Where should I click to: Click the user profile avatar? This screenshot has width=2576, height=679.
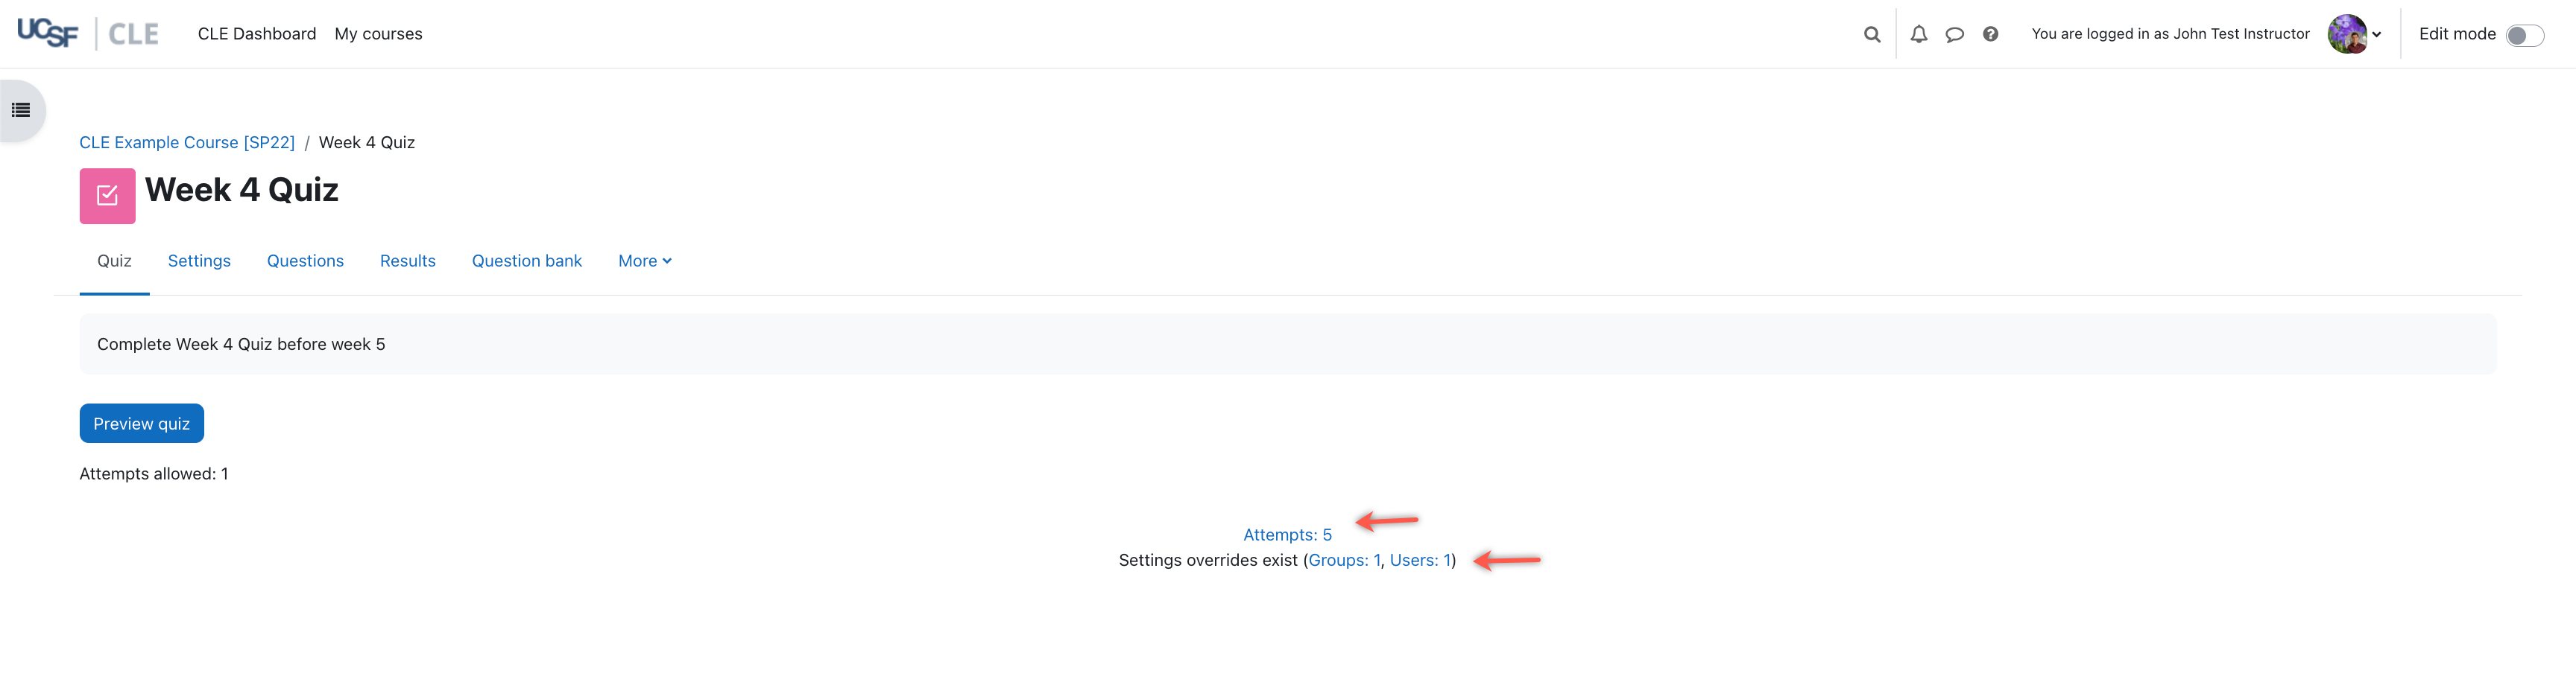[2346, 35]
